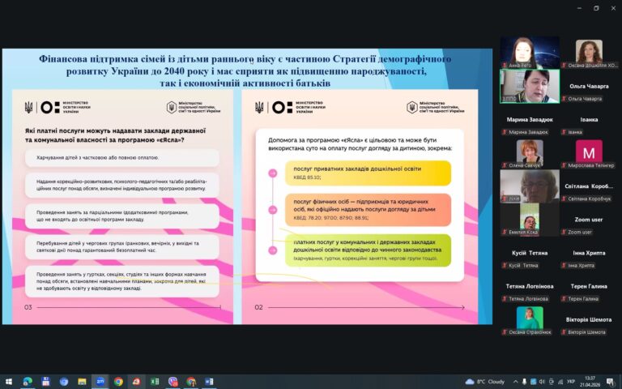Open File Explorer from the taskbar
Image resolution: width=622 pixels, height=389 pixels.
pos(82,382)
